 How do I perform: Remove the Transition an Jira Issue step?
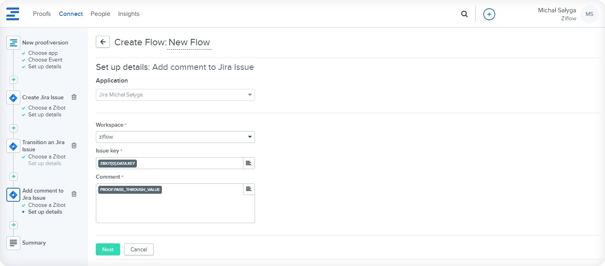(74, 145)
